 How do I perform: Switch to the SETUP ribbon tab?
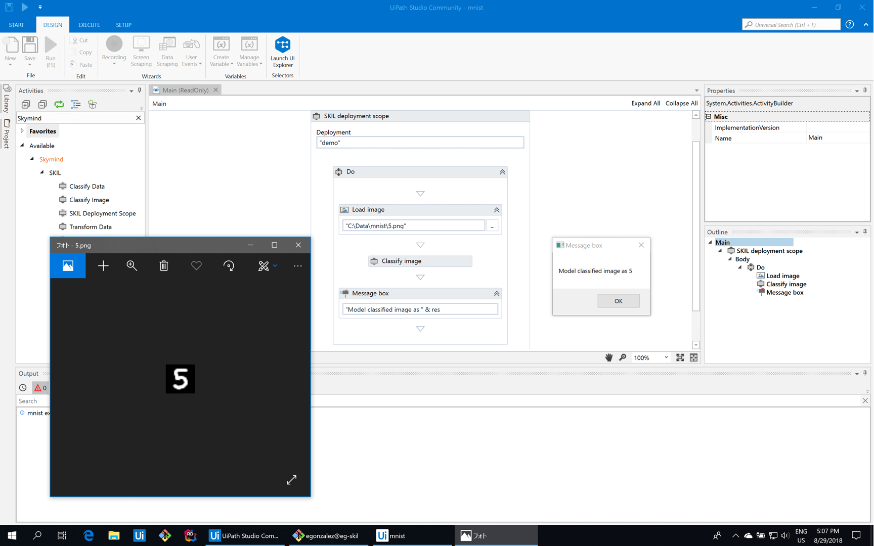pos(123,25)
